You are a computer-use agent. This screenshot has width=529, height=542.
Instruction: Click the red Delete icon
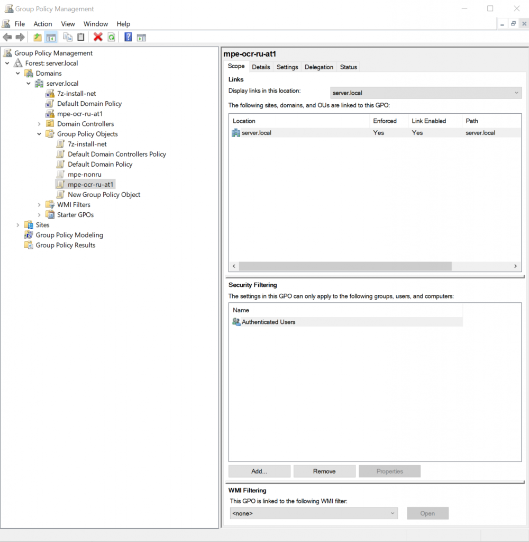pyautogui.click(x=98, y=37)
